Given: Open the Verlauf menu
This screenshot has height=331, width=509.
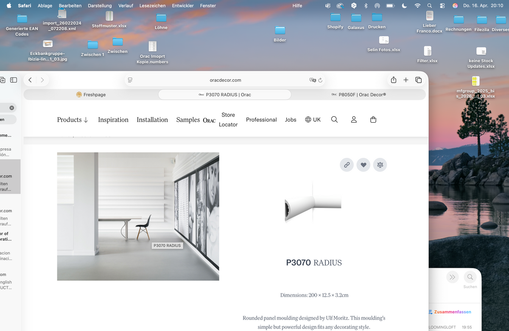Looking at the screenshot, I should click(x=126, y=6).
